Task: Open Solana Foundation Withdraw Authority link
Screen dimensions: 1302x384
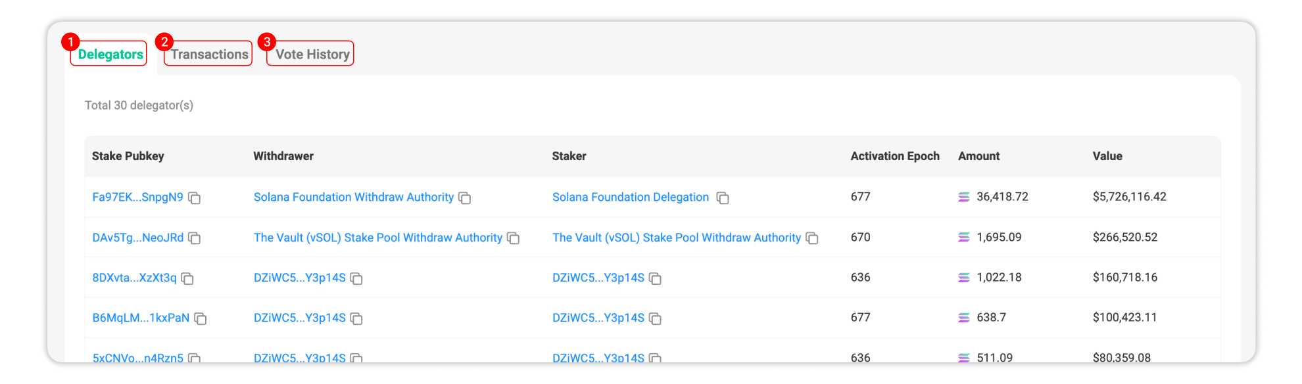Action: click(354, 197)
